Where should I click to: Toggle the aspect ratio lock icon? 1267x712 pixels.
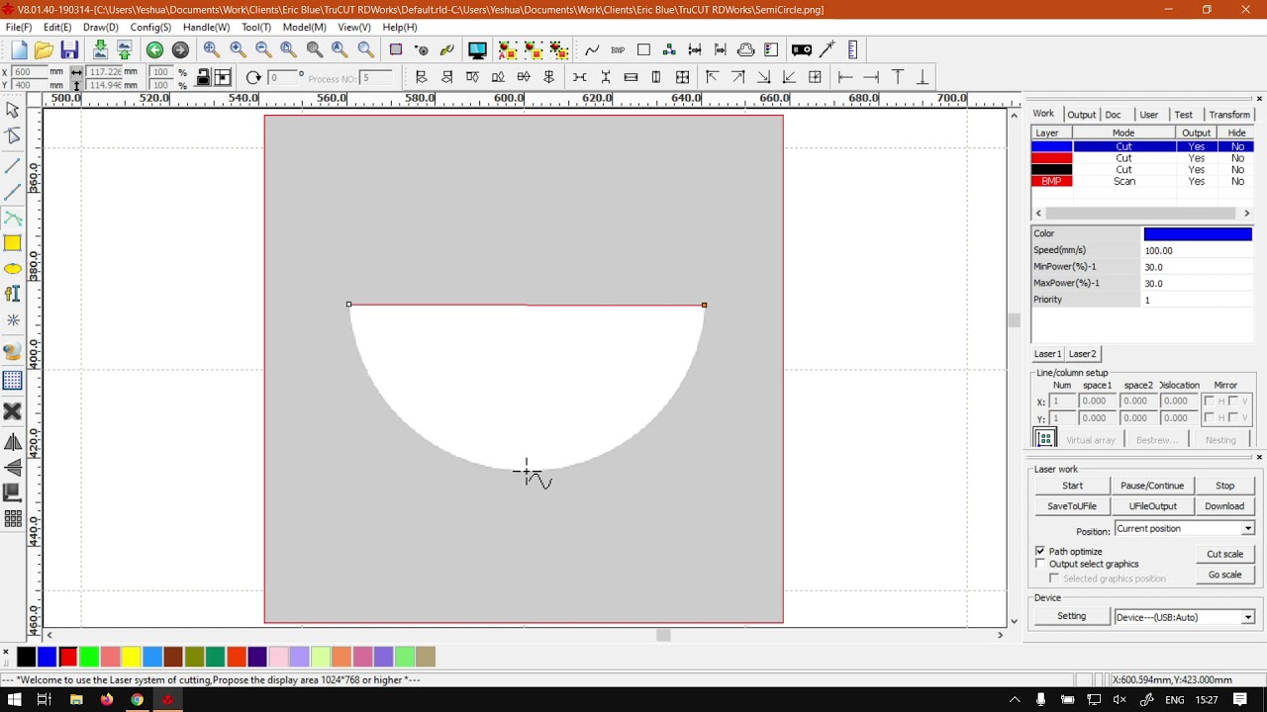pos(203,78)
